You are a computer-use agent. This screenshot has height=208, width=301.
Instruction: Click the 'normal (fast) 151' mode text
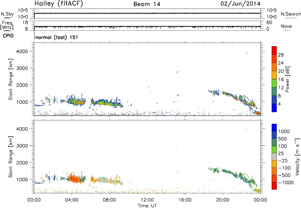pyautogui.click(x=57, y=37)
